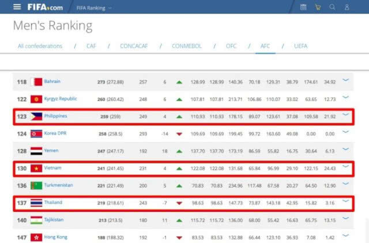Click Korea DPR's red down arrow
The height and width of the screenshot is (243, 369).
[x=179, y=134]
